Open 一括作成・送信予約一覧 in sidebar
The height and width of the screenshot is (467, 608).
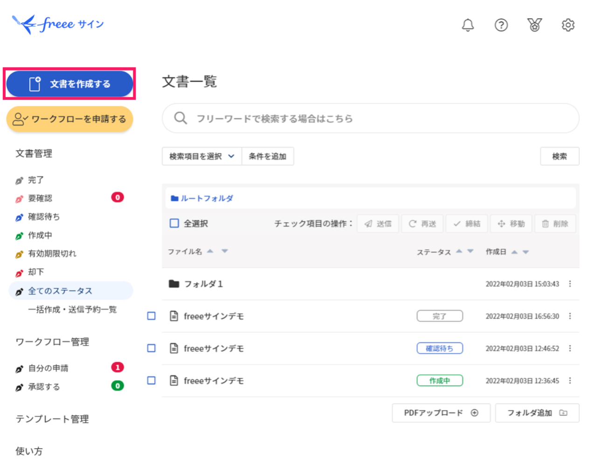pyautogui.click(x=72, y=309)
